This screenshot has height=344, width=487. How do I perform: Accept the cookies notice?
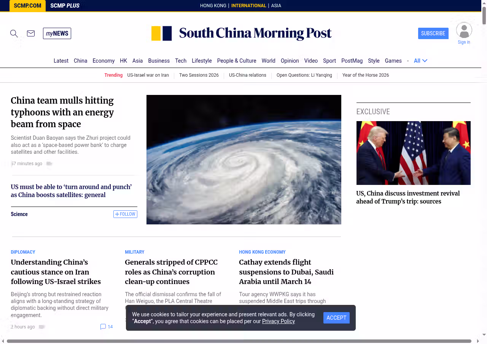pos(336,318)
